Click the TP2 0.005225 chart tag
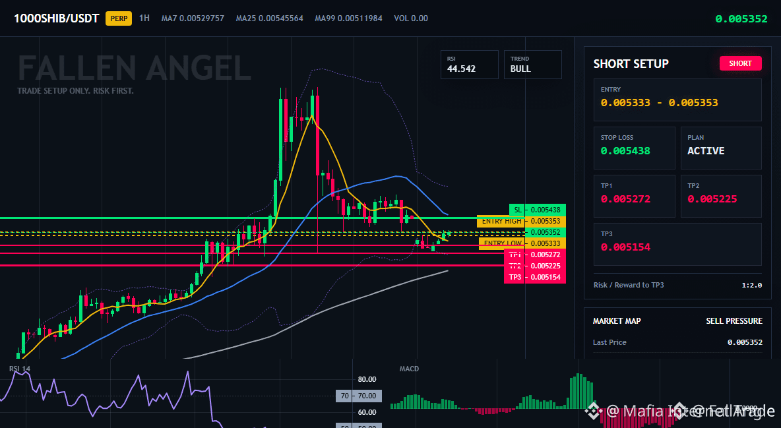This screenshot has width=781, height=428. click(x=535, y=266)
